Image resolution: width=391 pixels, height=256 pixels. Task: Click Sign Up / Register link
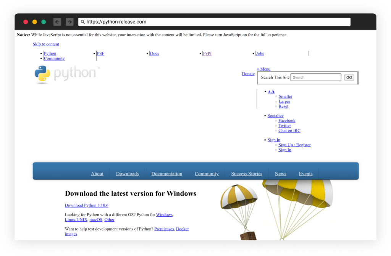point(294,145)
